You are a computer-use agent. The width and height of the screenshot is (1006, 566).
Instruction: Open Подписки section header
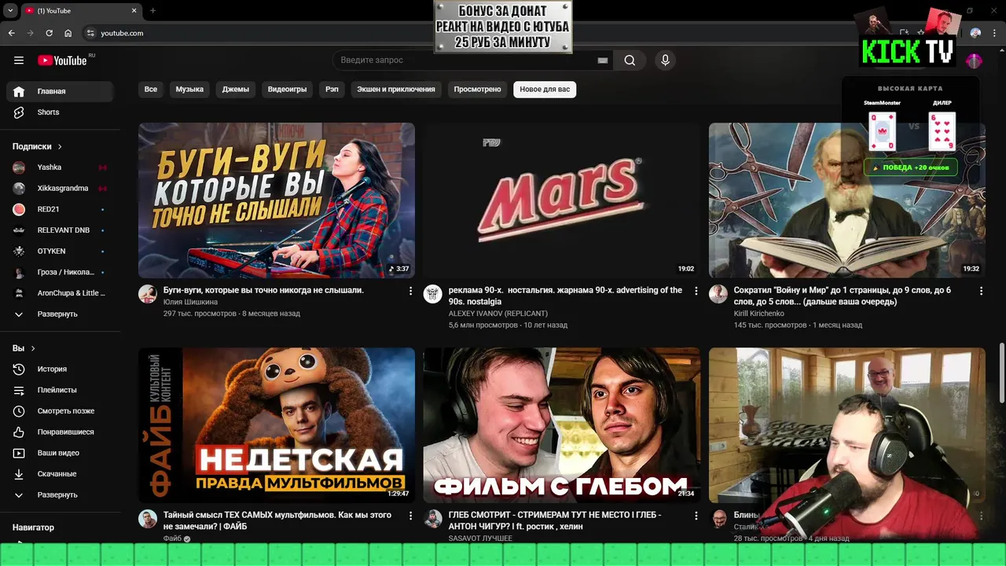(x=37, y=146)
